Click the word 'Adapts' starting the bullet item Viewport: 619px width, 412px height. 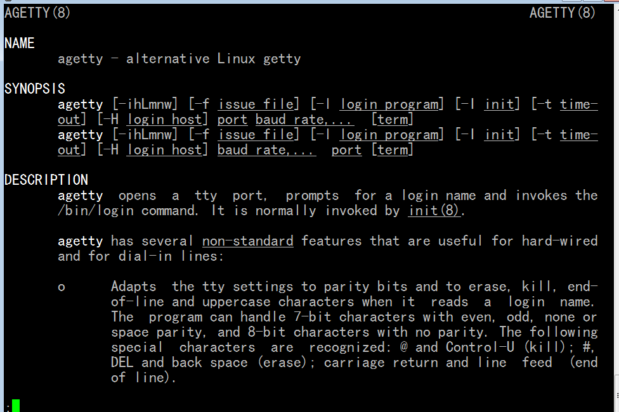pos(133,286)
